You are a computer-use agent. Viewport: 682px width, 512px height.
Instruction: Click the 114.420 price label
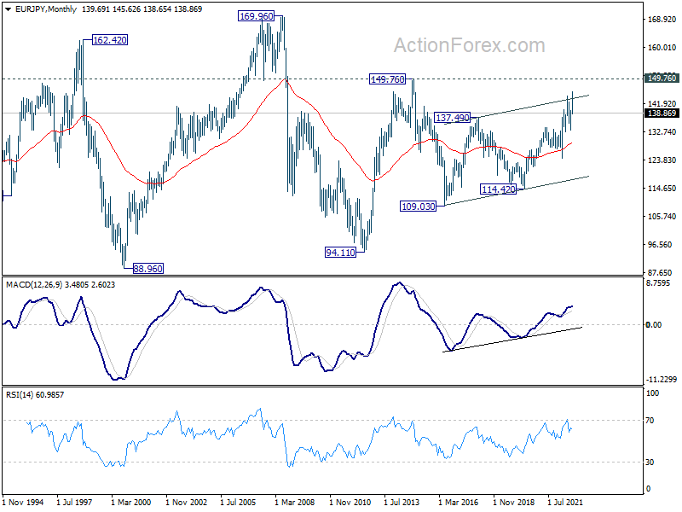pos(499,189)
